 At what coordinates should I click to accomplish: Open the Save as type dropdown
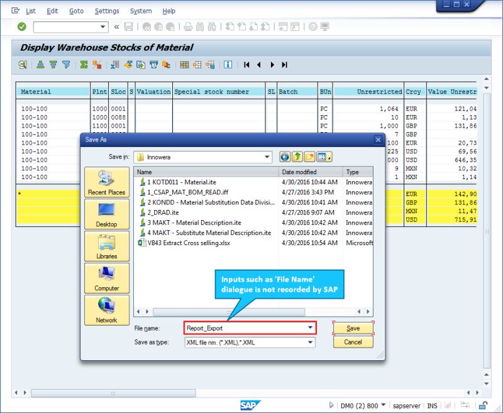coord(311,342)
